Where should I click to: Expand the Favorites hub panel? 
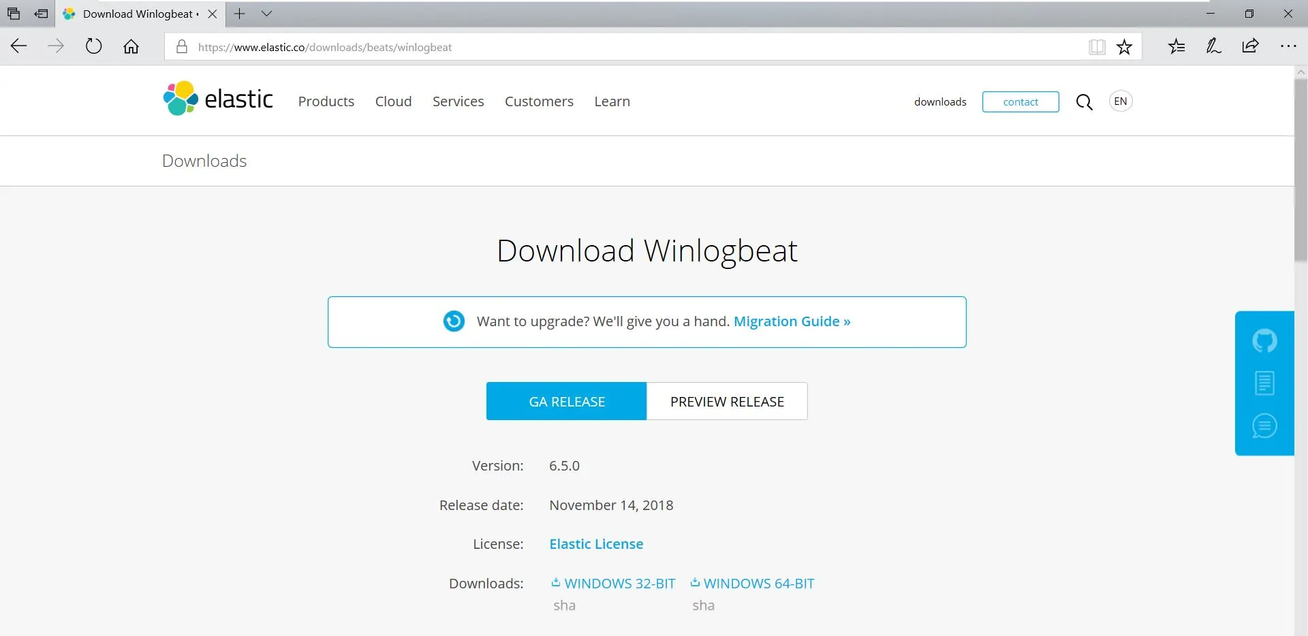tap(1177, 46)
